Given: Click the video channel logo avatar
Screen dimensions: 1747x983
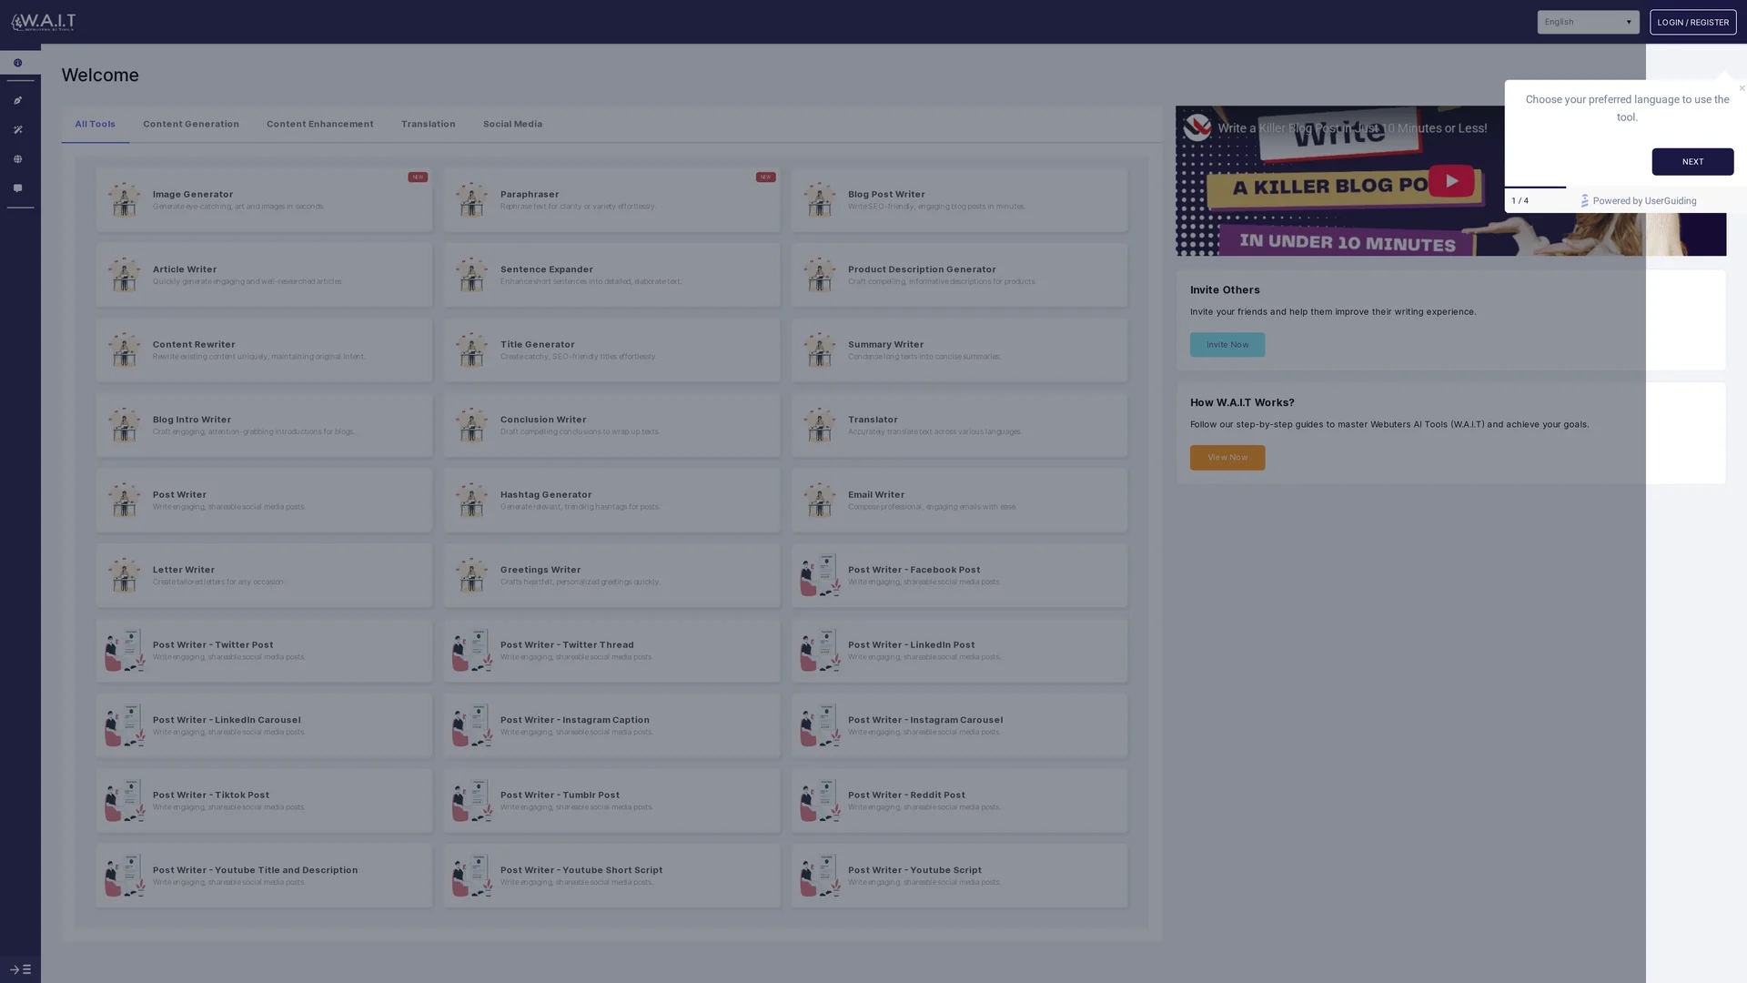Looking at the screenshot, I should tap(1197, 127).
